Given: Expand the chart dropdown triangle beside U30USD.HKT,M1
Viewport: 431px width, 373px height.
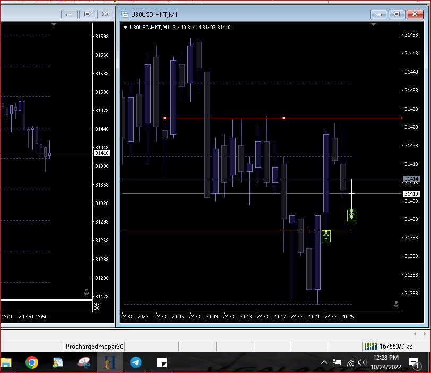Looking at the screenshot, I should pyautogui.click(x=125, y=28).
